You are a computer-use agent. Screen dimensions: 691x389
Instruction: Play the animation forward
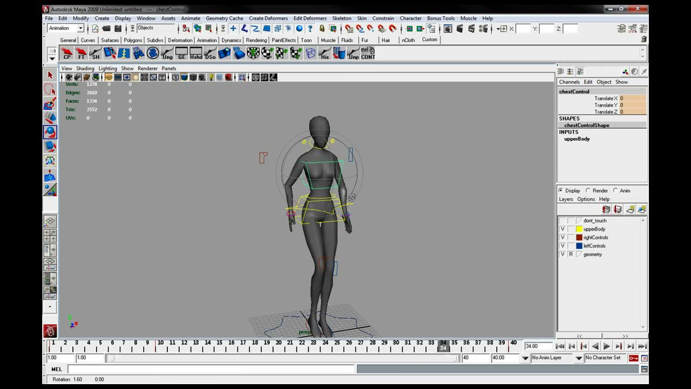tap(607, 346)
